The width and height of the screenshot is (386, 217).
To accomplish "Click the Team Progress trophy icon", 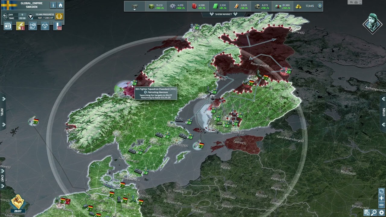I will coord(30,16).
